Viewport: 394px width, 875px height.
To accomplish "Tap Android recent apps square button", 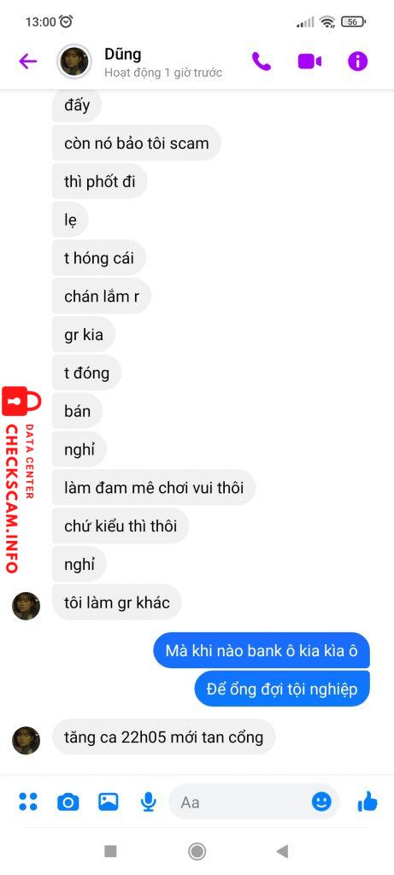I will click(x=110, y=851).
